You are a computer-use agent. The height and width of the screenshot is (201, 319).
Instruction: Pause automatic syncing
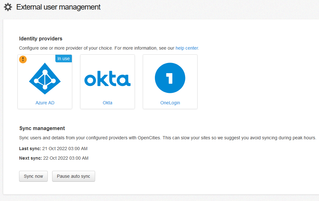[73, 176]
